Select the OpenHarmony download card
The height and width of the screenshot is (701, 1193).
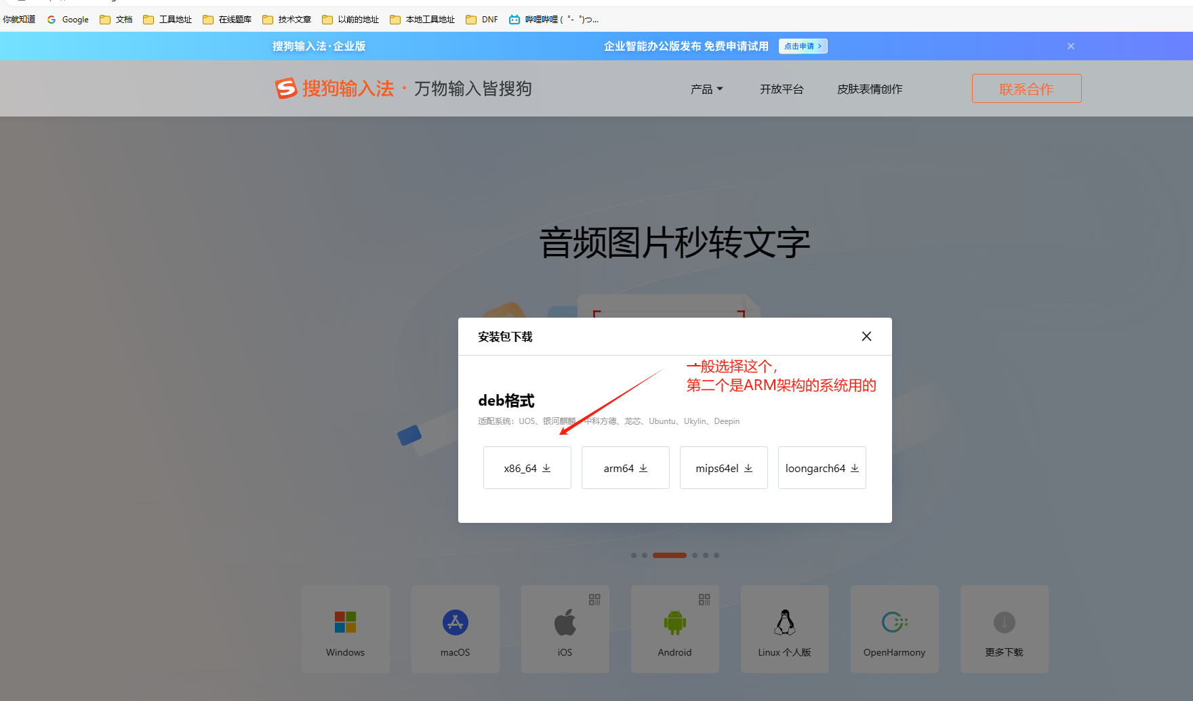coord(895,629)
